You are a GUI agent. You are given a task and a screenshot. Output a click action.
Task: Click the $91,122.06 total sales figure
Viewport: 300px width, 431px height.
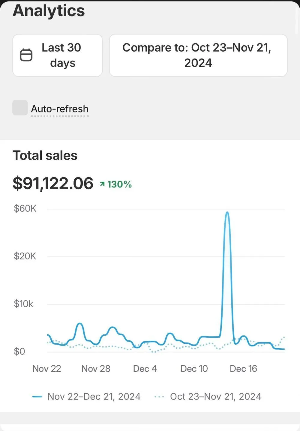(53, 183)
